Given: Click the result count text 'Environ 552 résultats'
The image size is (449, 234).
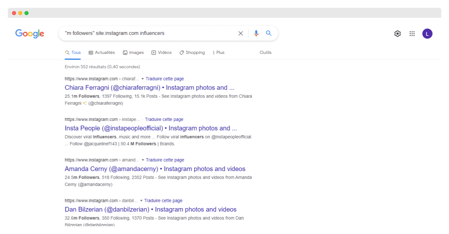Looking at the screenshot, I should tap(85, 67).
